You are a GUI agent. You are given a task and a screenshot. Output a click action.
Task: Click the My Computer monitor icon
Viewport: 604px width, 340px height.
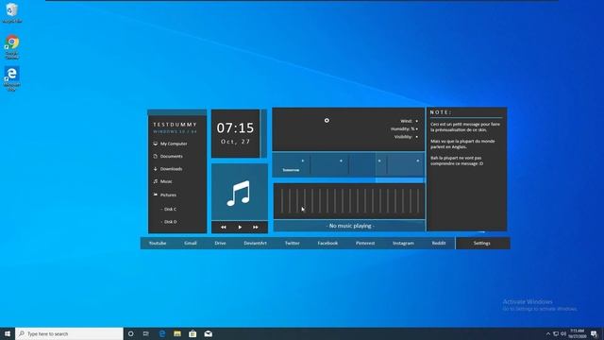pos(155,144)
